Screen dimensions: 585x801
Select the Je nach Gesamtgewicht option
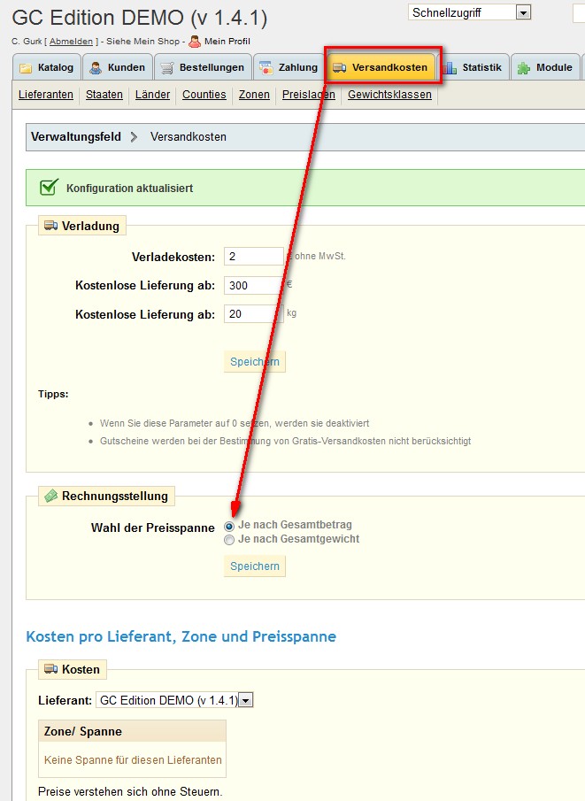(x=229, y=539)
